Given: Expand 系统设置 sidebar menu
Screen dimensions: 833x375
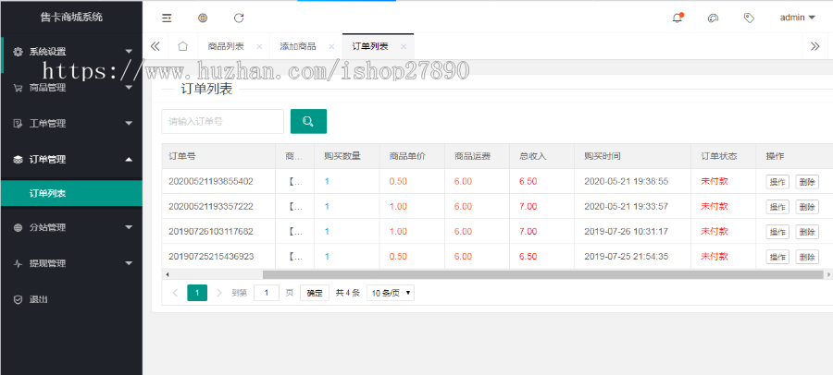Looking at the screenshot, I should 71,52.
